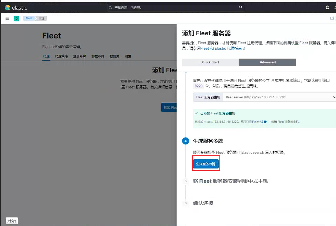The image size is (336, 226).
Task: Select the Advanced tab
Action: pyautogui.click(x=268, y=62)
